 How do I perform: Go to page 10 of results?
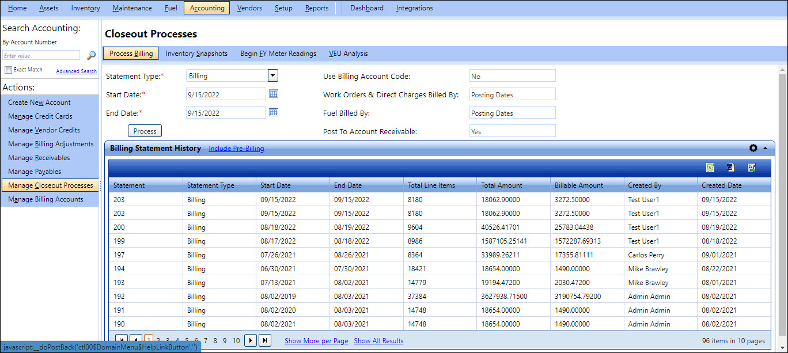coord(236,341)
